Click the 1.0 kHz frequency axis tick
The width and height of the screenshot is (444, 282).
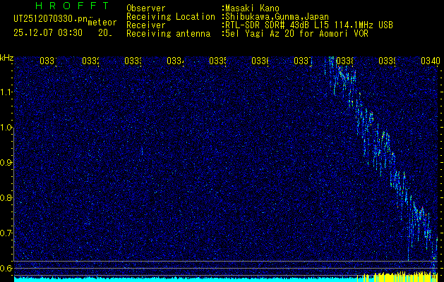pyautogui.click(x=6, y=128)
